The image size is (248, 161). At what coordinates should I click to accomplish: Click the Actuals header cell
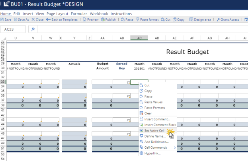point(74,64)
